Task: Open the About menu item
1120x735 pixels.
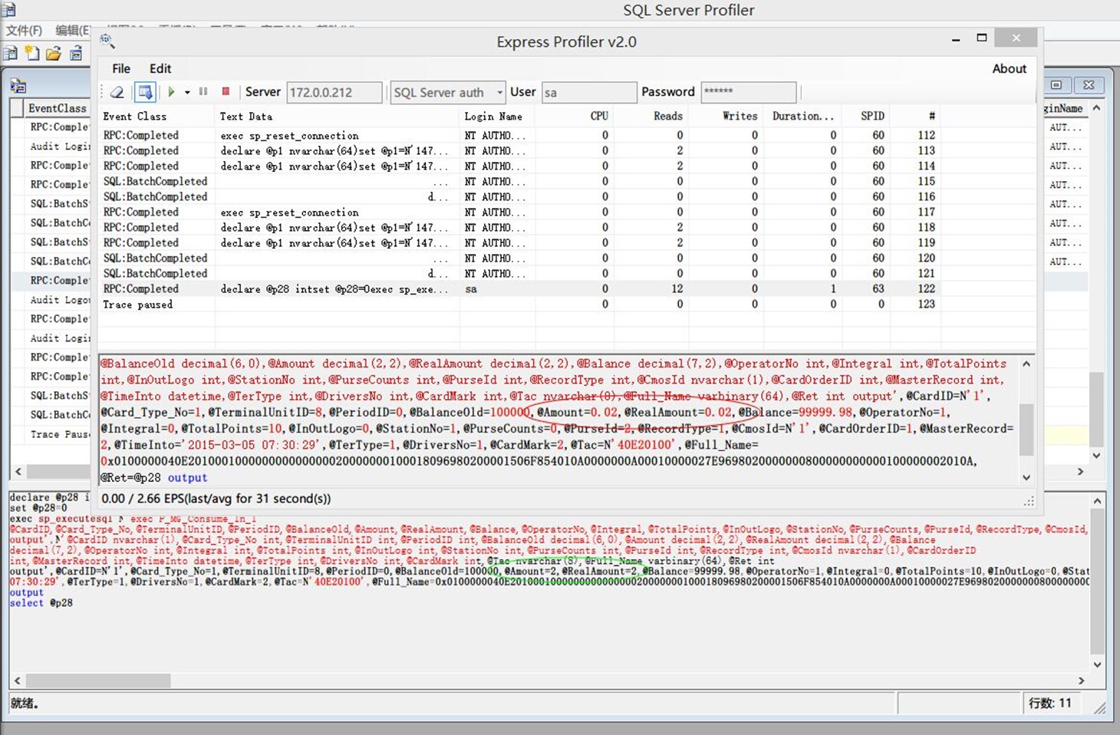Action: click(x=1009, y=68)
